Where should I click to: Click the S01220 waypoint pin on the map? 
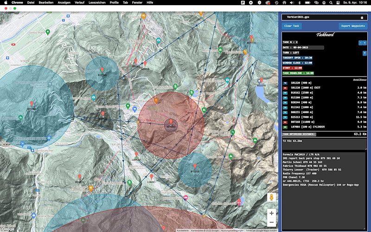(x=171, y=122)
